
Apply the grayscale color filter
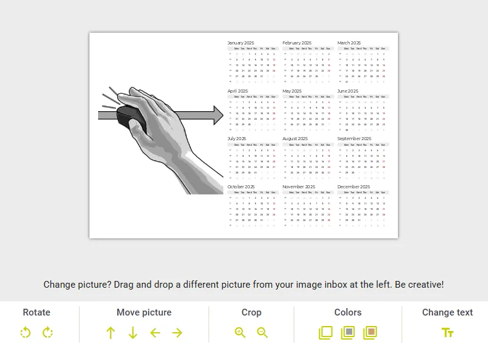click(x=348, y=332)
